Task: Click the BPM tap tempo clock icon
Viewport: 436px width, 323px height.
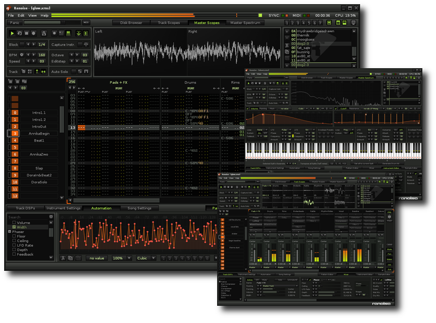Action: click(x=21, y=55)
